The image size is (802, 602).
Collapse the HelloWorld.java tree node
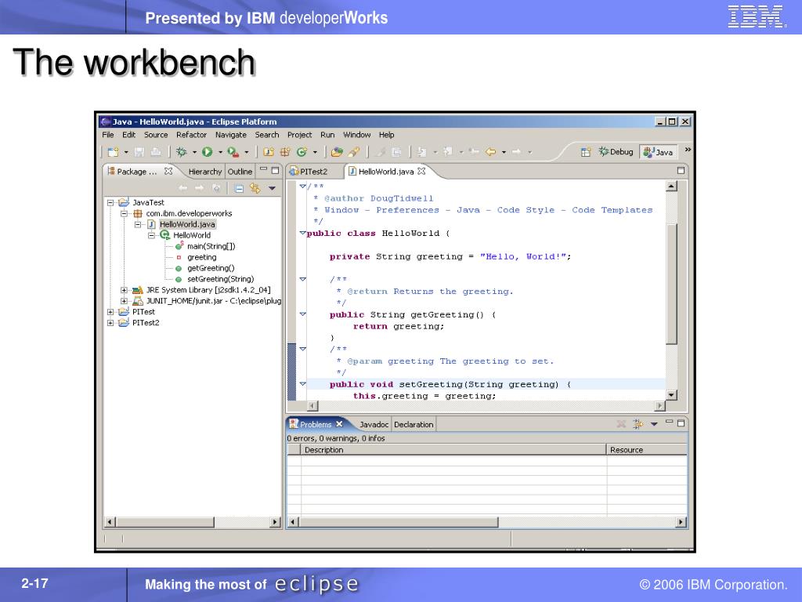point(138,224)
